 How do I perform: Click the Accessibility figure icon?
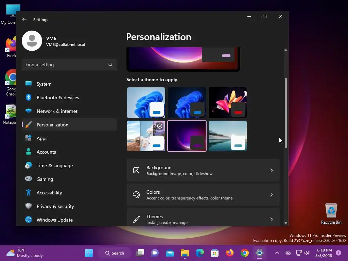point(29,192)
